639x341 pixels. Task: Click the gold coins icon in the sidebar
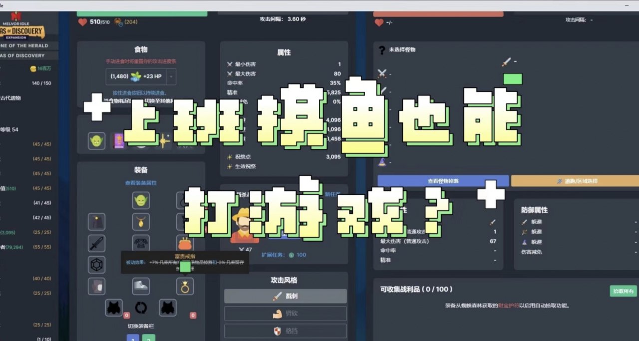tap(33, 68)
